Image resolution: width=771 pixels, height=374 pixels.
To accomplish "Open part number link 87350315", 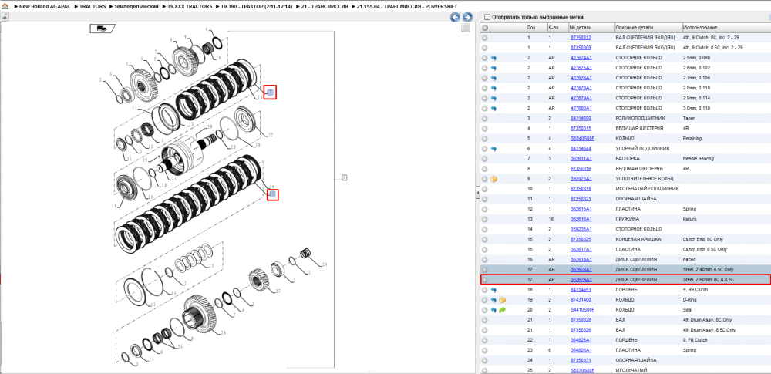I will coord(581,129).
